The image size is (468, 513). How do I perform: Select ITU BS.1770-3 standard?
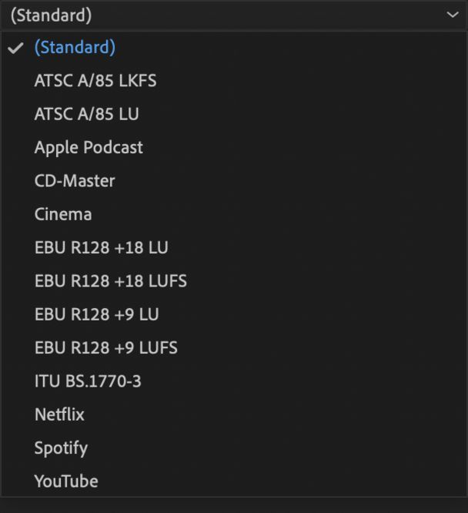(x=88, y=381)
